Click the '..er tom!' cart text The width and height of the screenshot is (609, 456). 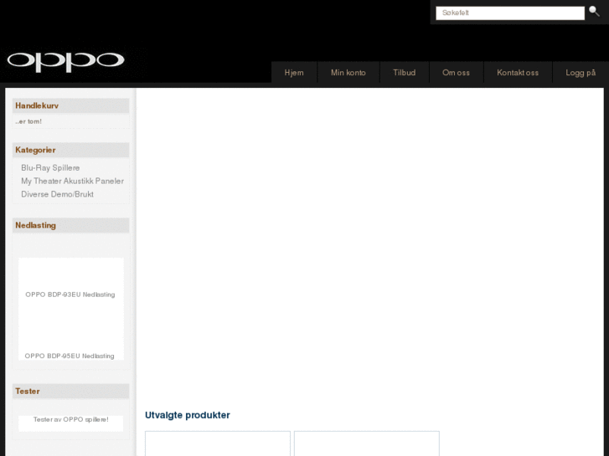coord(28,121)
